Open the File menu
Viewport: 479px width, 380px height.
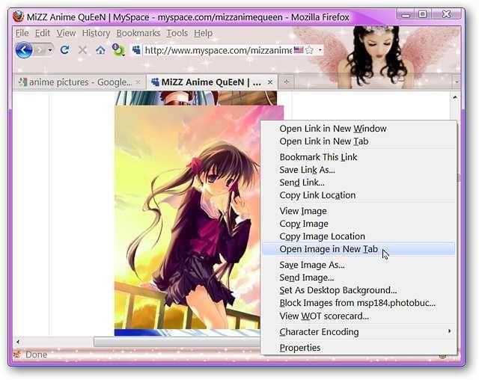point(22,33)
